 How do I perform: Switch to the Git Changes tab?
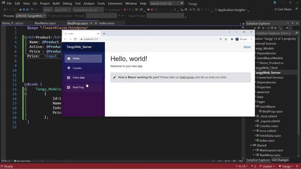pos(280,160)
